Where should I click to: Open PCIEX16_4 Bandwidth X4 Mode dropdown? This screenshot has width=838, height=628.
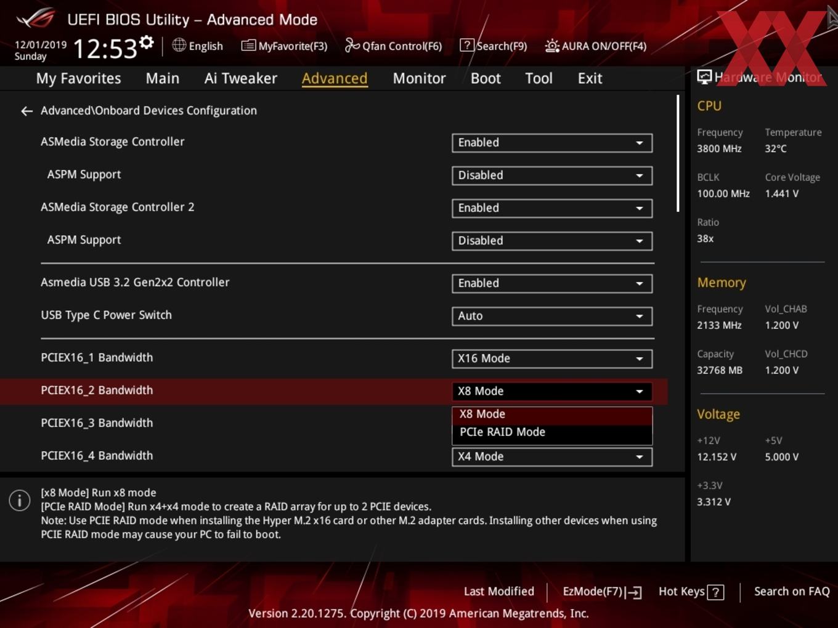pyautogui.click(x=552, y=457)
